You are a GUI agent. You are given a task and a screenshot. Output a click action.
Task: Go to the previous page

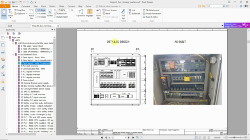pyautogui.click(x=106, y=138)
